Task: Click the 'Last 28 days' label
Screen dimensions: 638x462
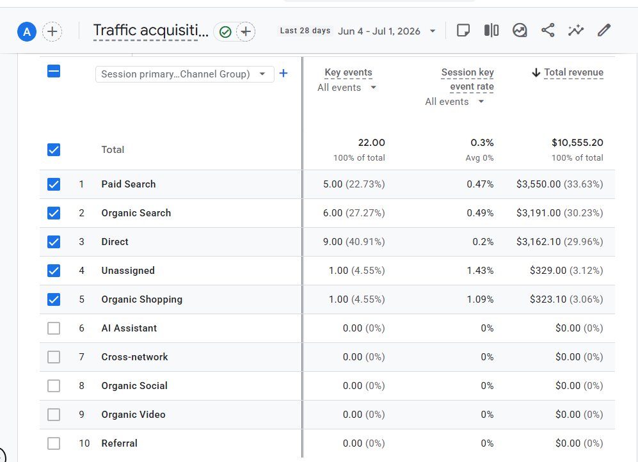Action: (x=305, y=31)
